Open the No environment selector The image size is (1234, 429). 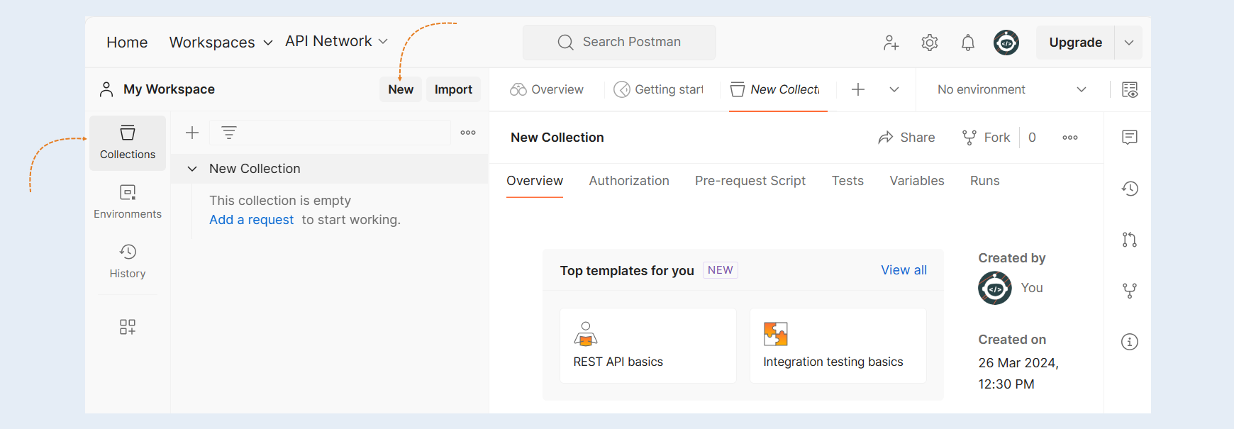[1011, 89]
